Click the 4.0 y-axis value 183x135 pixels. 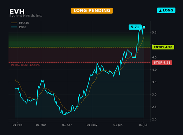click(154, 70)
